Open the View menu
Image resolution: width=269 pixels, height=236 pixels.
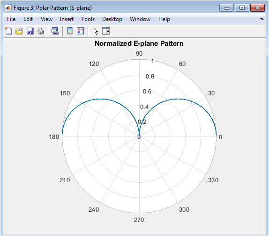[46, 19]
